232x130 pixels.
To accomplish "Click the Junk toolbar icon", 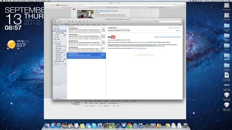I will click(72, 22).
